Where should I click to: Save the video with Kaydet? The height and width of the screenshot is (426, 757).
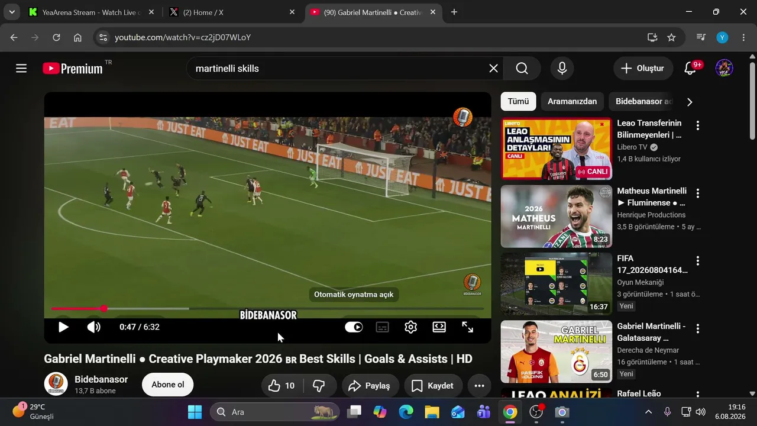pos(434,386)
